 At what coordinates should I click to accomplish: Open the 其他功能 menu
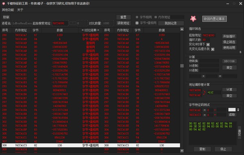click(8, 10)
